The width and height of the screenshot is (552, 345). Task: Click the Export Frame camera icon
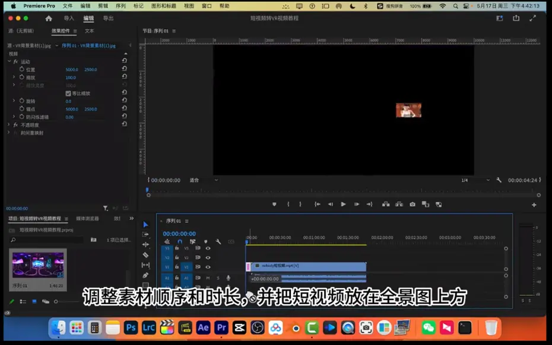413,205
